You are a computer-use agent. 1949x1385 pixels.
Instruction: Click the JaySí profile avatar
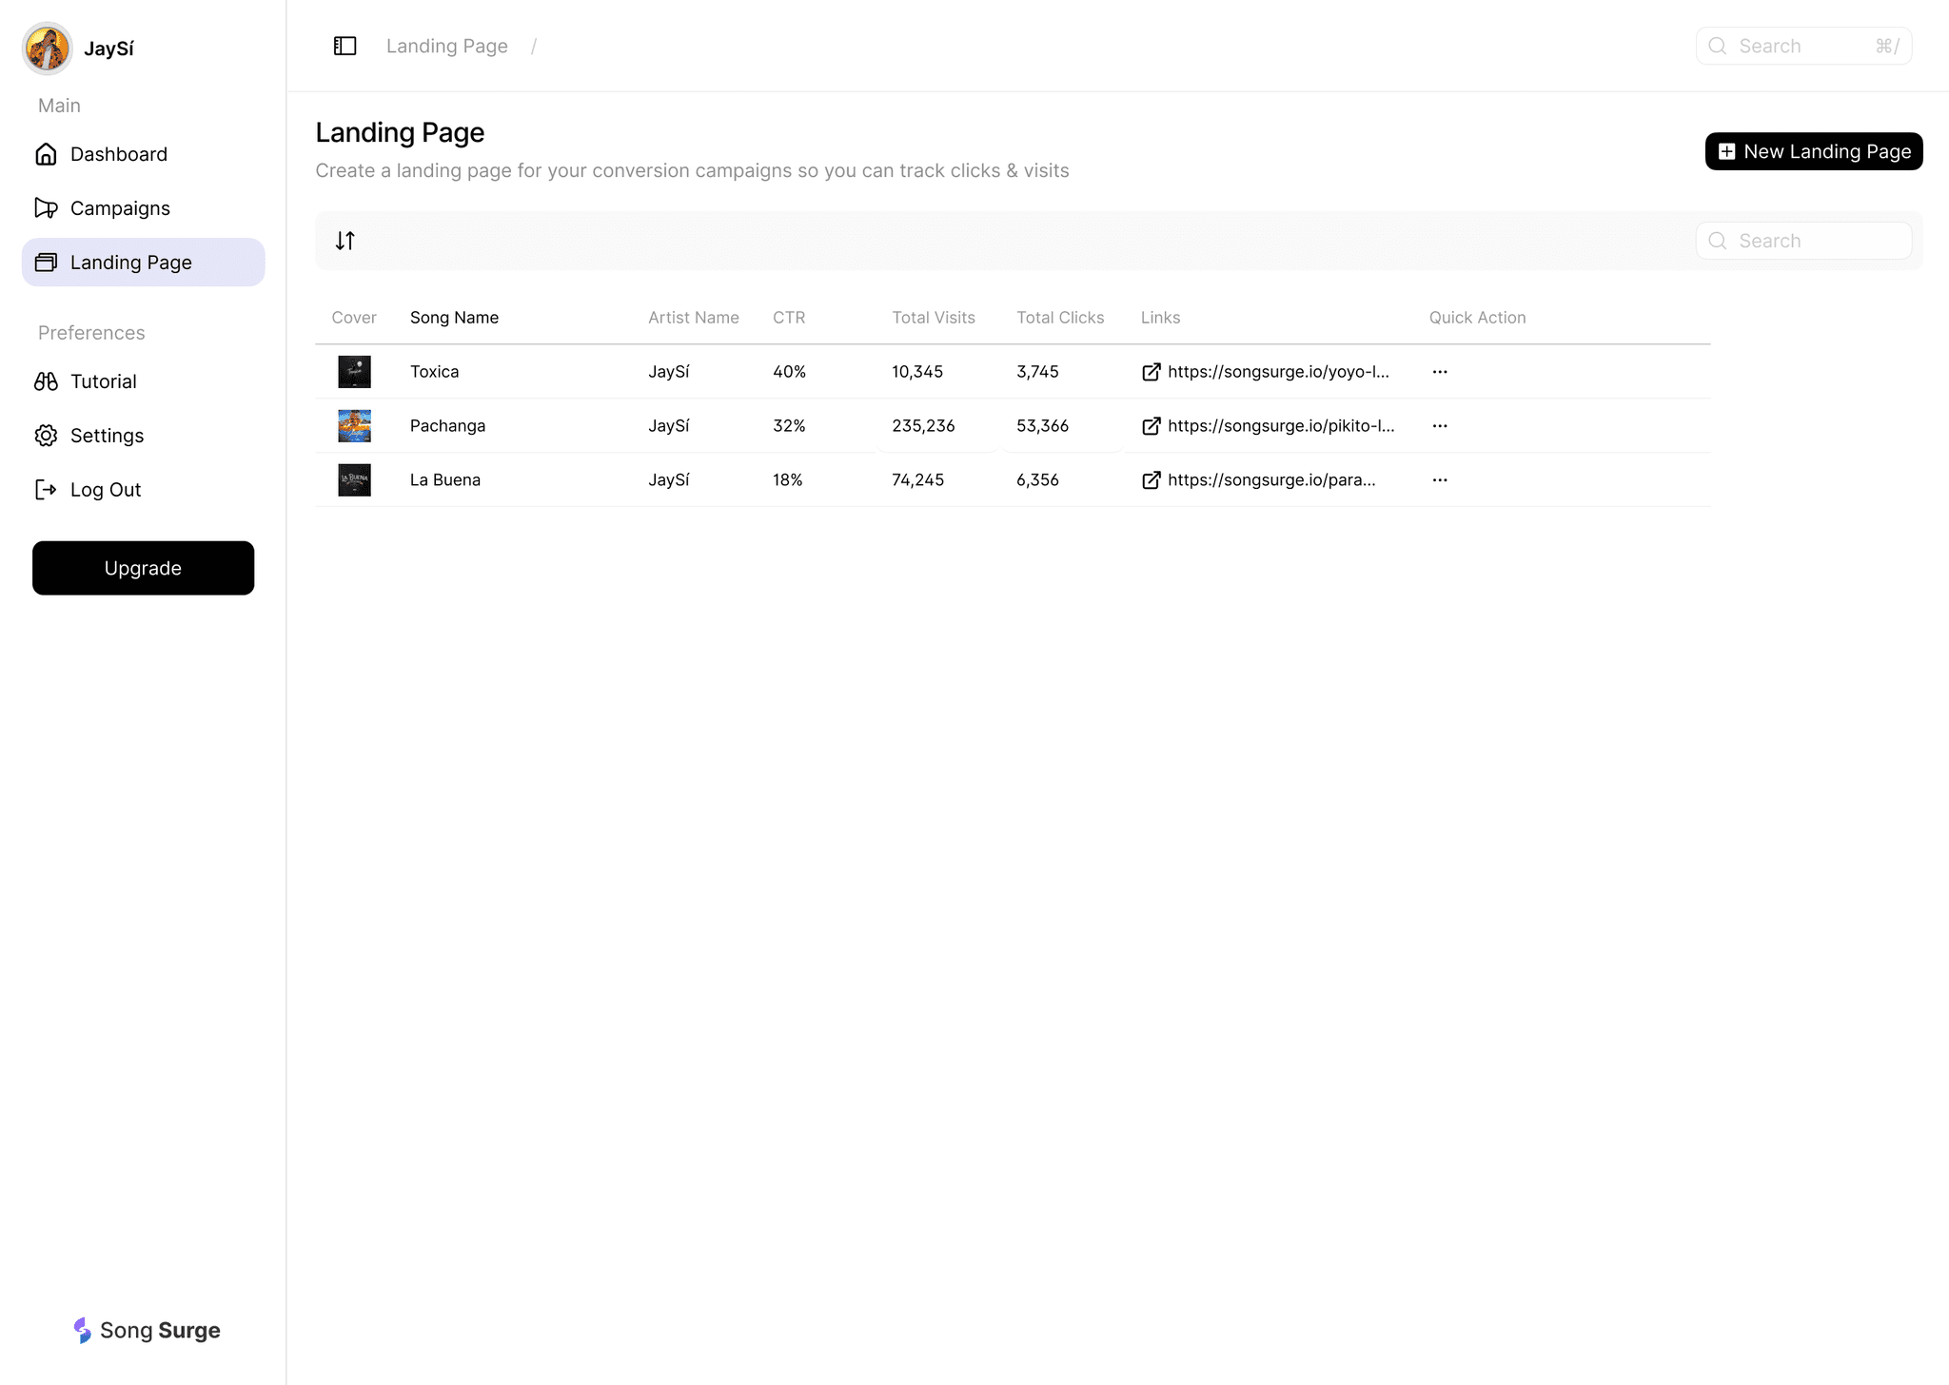coord(48,49)
